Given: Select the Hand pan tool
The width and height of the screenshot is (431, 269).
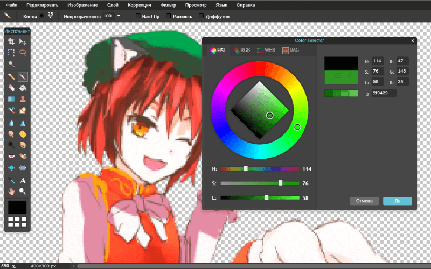Looking at the screenshot, I should [x=11, y=191].
